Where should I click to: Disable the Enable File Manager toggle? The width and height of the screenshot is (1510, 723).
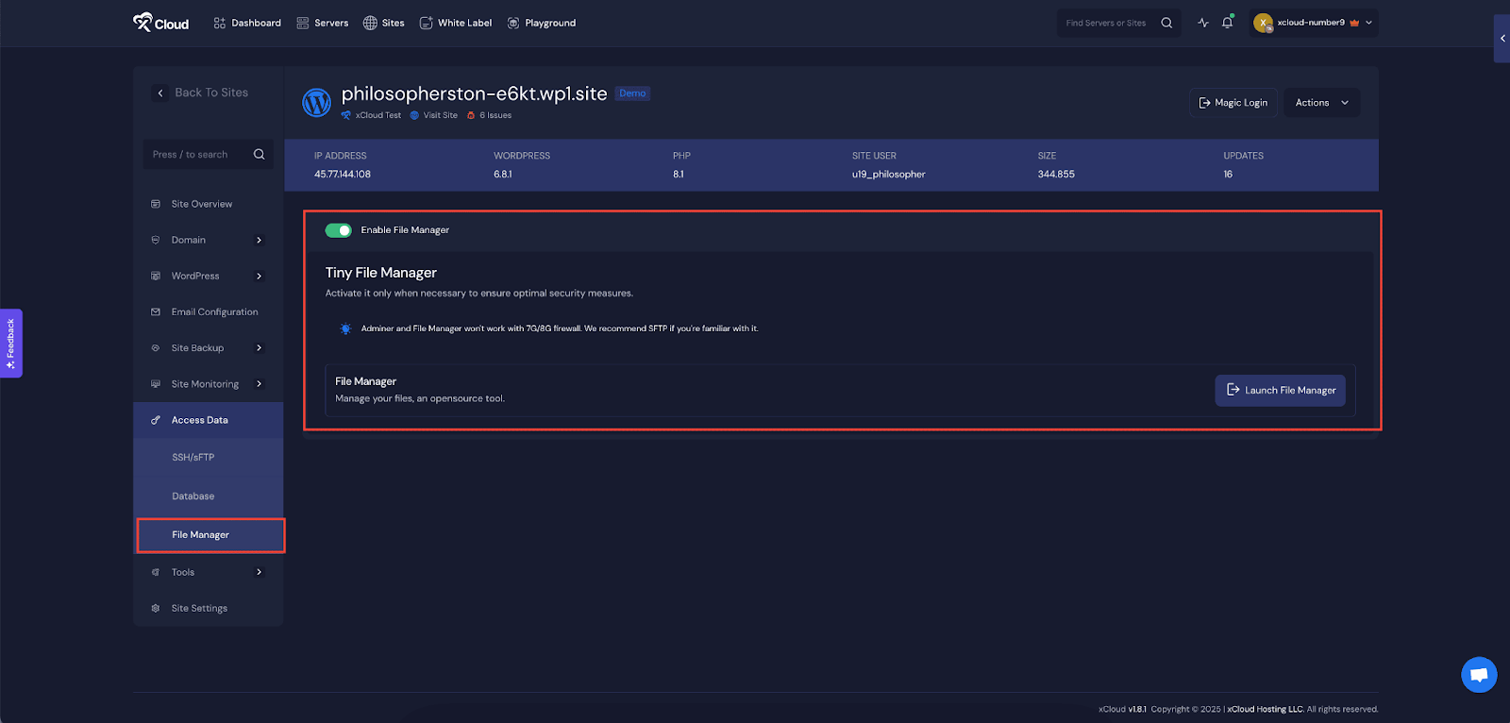tap(338, 230)
